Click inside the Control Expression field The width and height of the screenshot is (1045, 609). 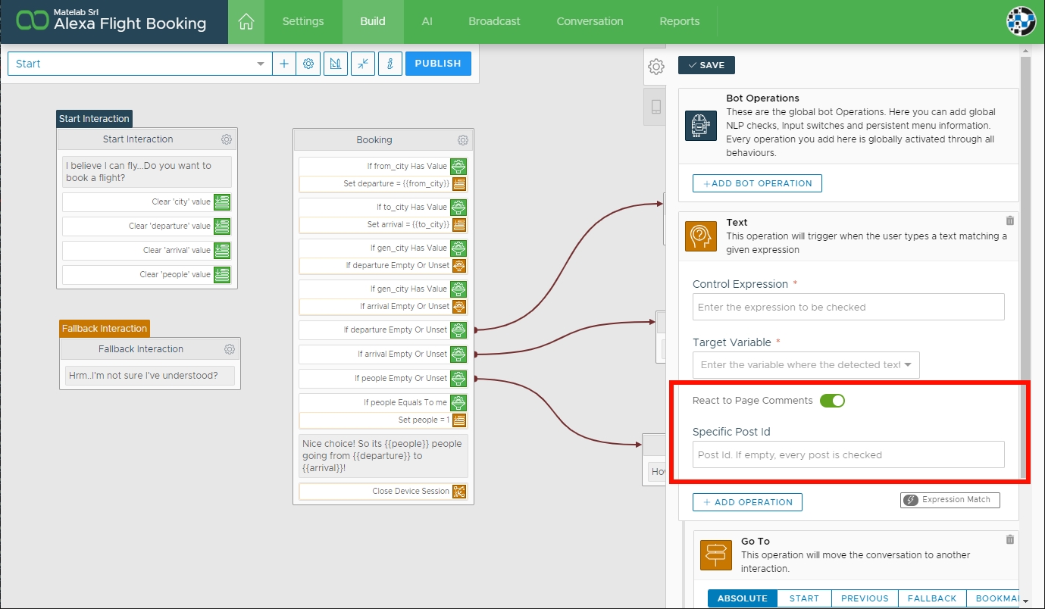tap(848, 308)
